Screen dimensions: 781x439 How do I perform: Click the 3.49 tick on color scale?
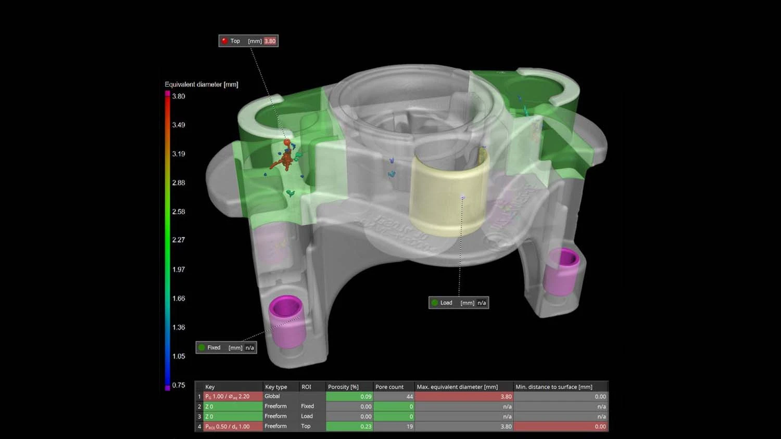179,125
